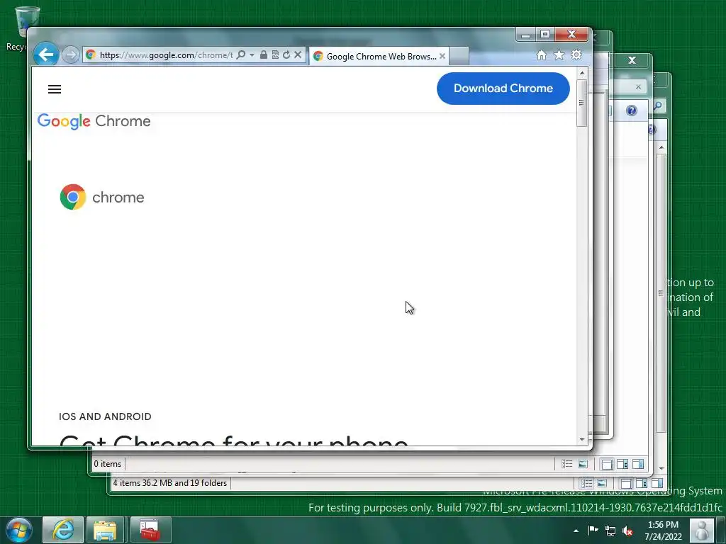Close the middle window with white X
This screenshot has height=544, width=726.
(632, 60)
